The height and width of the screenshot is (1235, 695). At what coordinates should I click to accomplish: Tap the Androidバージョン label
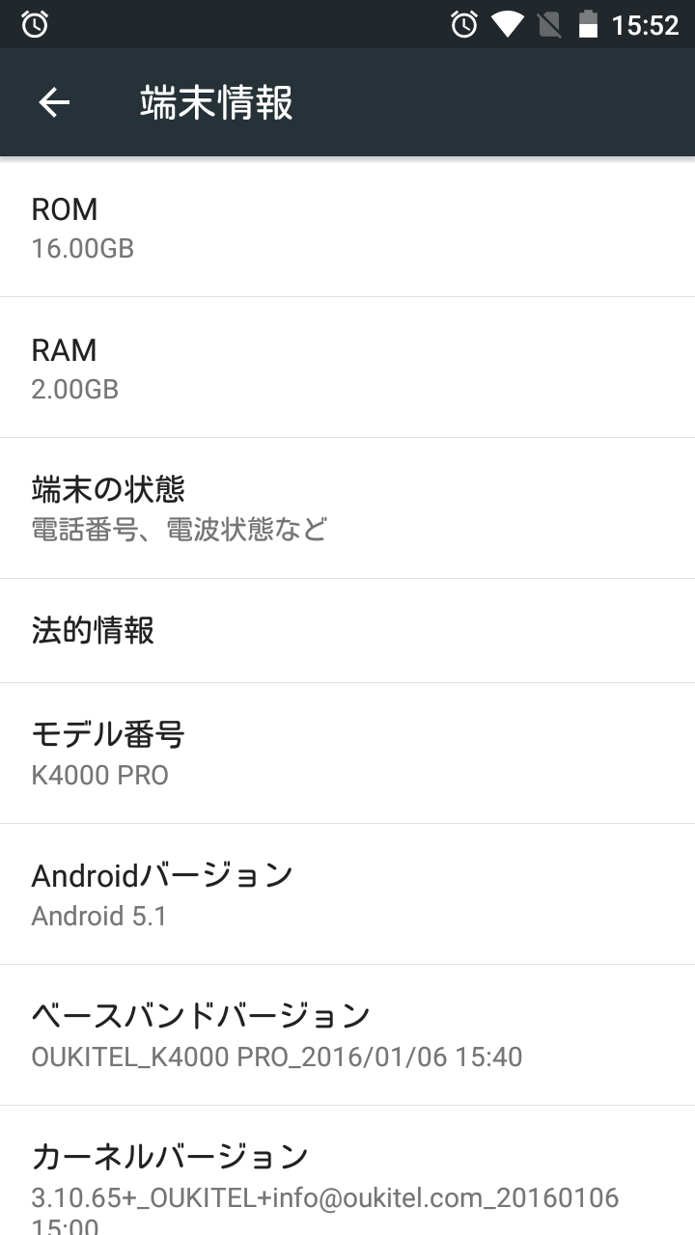162,875
